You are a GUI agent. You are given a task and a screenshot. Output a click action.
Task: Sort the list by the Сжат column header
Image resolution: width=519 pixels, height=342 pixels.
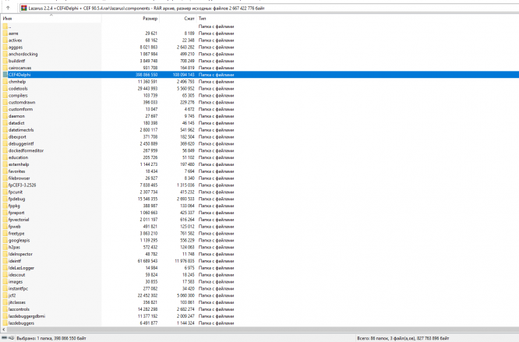click(189, 19)
